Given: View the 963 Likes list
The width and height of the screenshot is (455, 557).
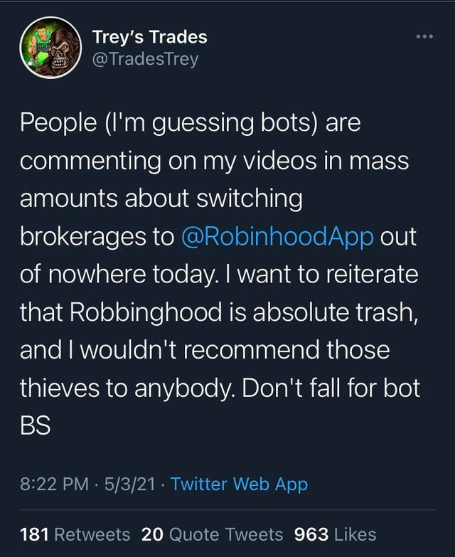Looking at the screenshot, I should [335, 534].
